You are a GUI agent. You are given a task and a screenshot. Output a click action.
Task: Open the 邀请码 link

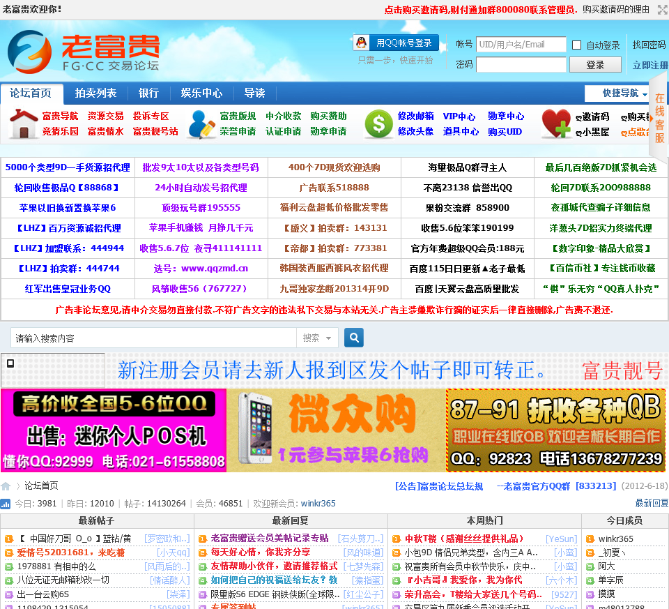click(x=592, y=116)
